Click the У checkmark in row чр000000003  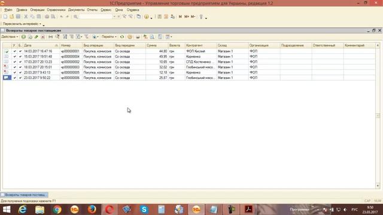tap(14, 67)
